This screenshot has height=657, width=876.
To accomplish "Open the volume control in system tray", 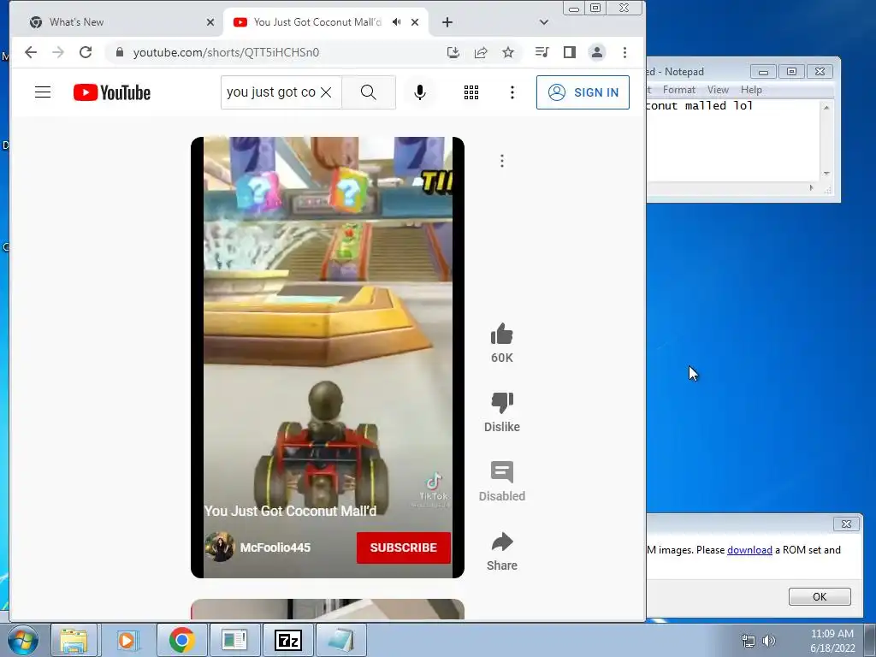I will tap(769, 641).
